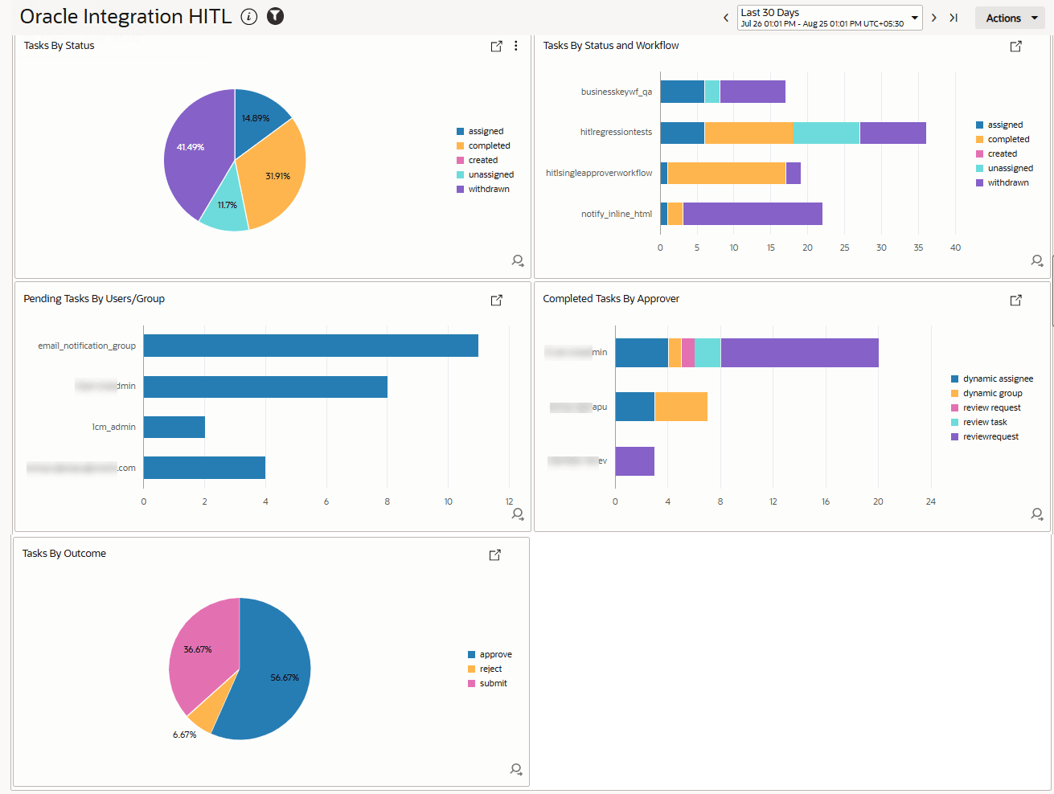Click the hitlregressiontests axis label
This screenshot has width=1054, height=794.
[616, 132]
